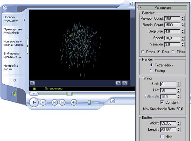
Task: Click the Start timing field
Action: click(x=168, y=84)
